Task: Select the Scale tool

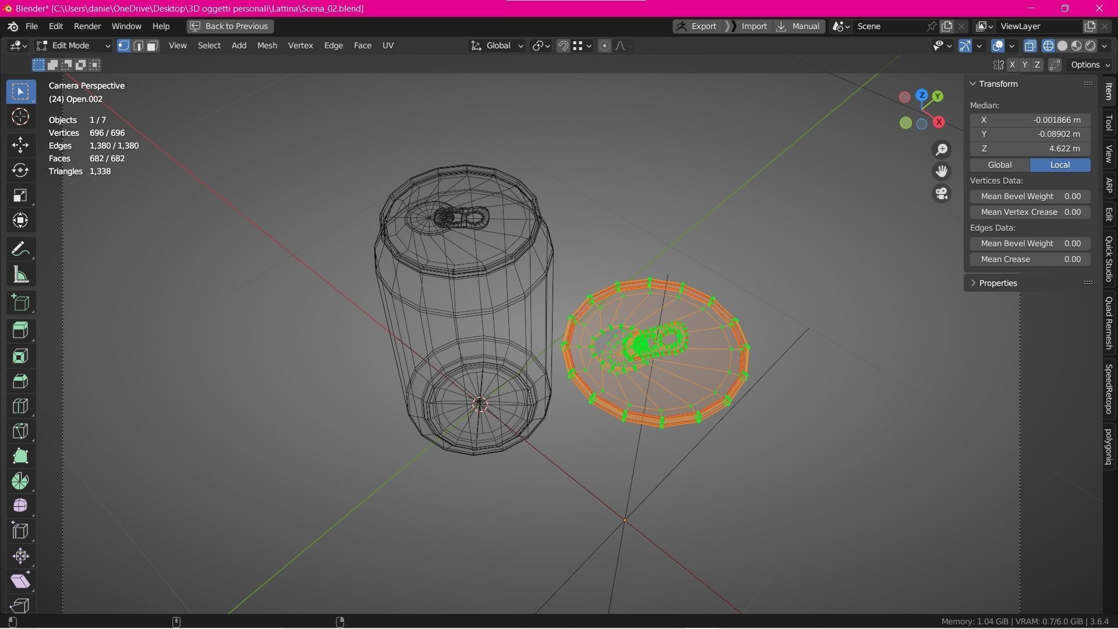Action: [20, 195]
